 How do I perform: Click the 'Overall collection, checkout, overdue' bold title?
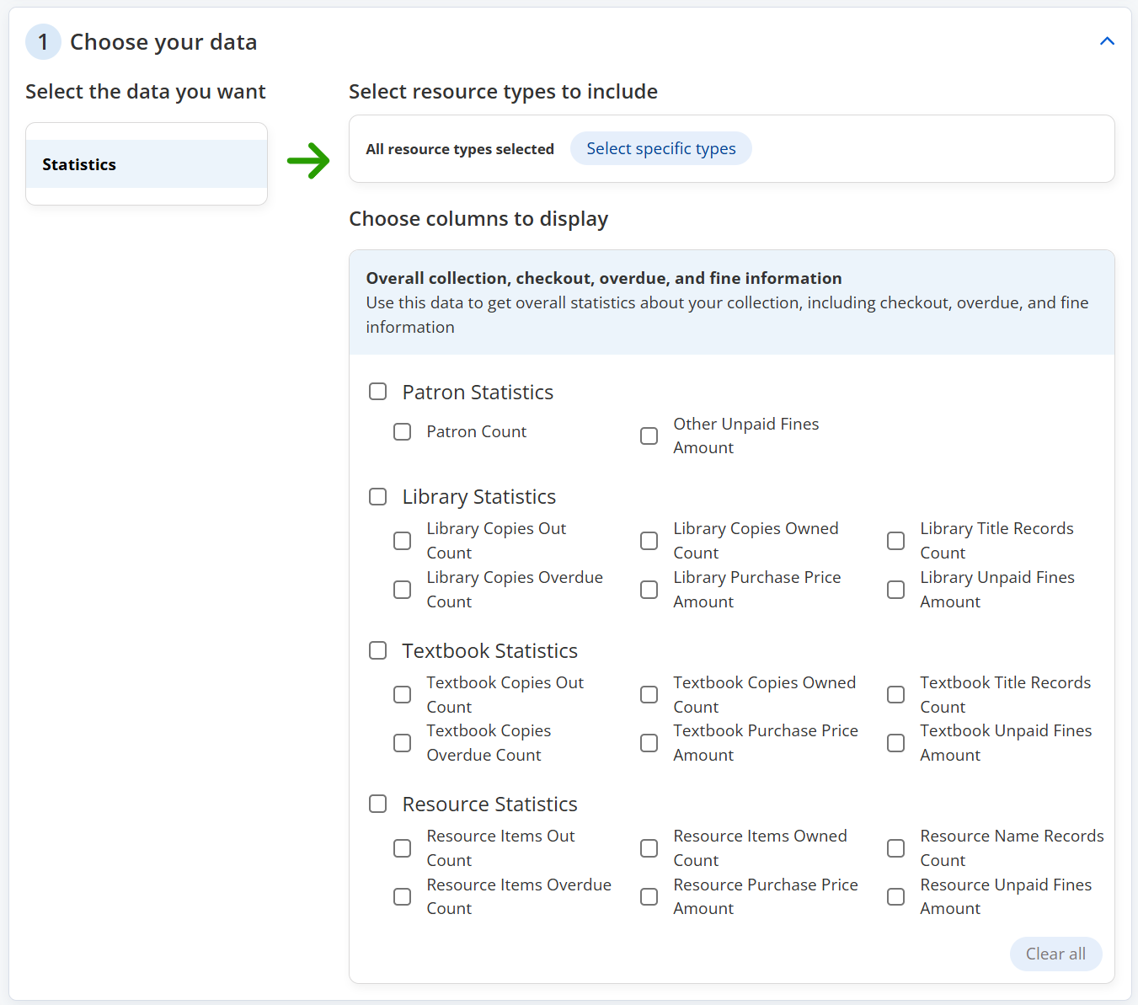pyautogui.click(x=604, y=278)
